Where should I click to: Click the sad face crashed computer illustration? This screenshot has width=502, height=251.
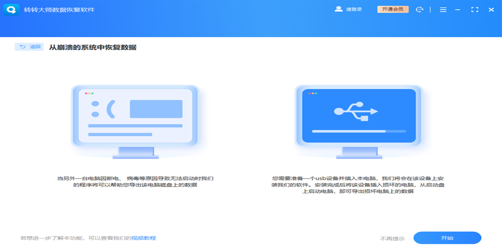[x=135, y=115]
